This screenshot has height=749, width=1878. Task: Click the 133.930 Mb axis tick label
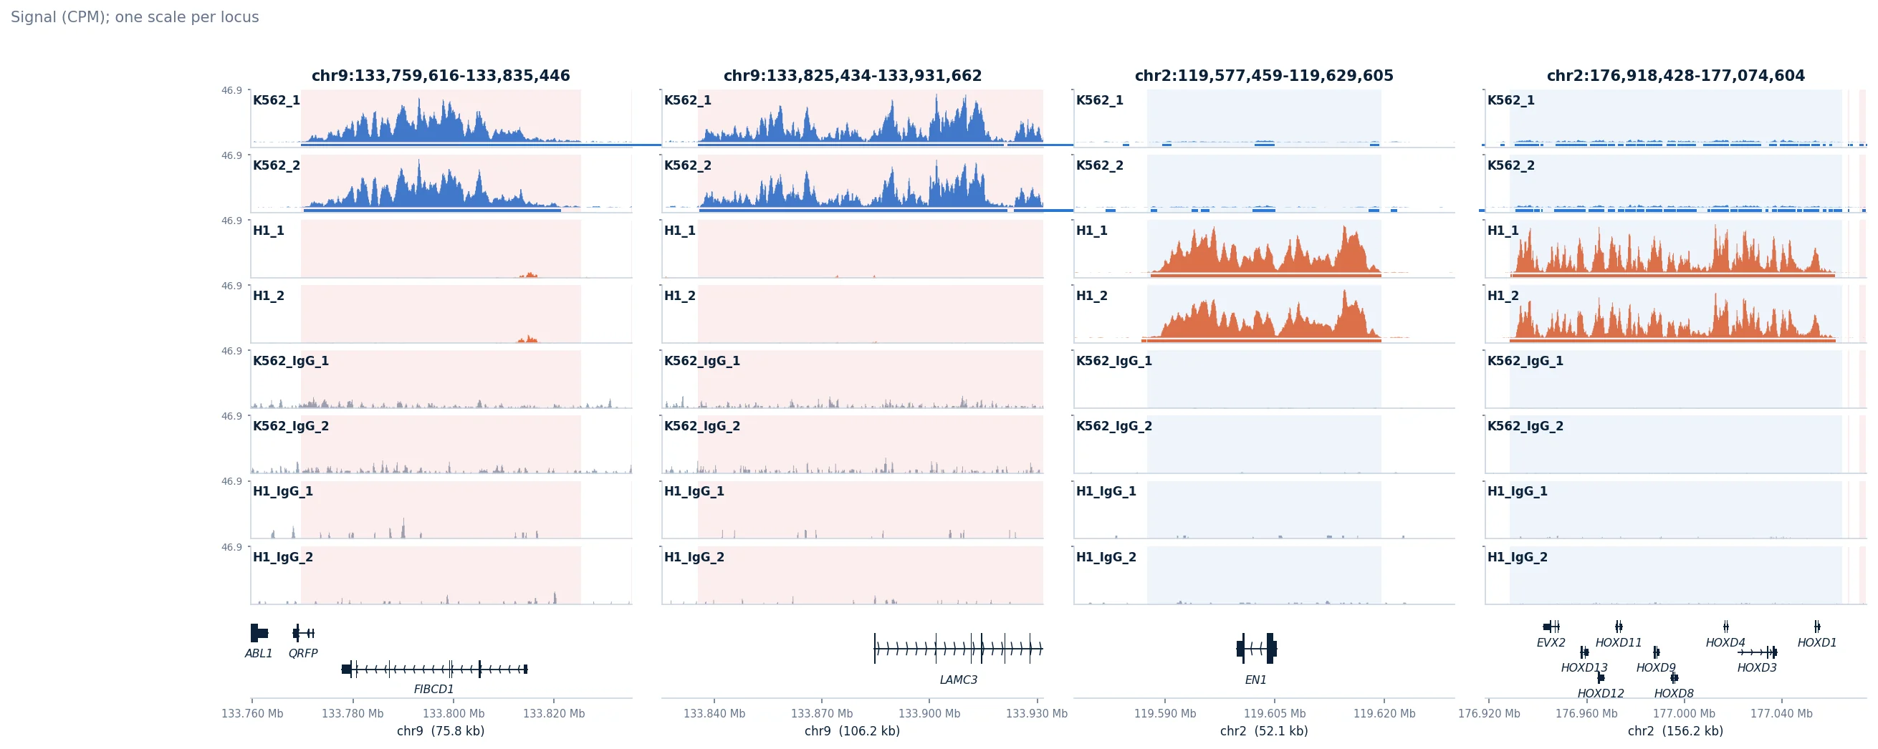(x=1037, y=714)
